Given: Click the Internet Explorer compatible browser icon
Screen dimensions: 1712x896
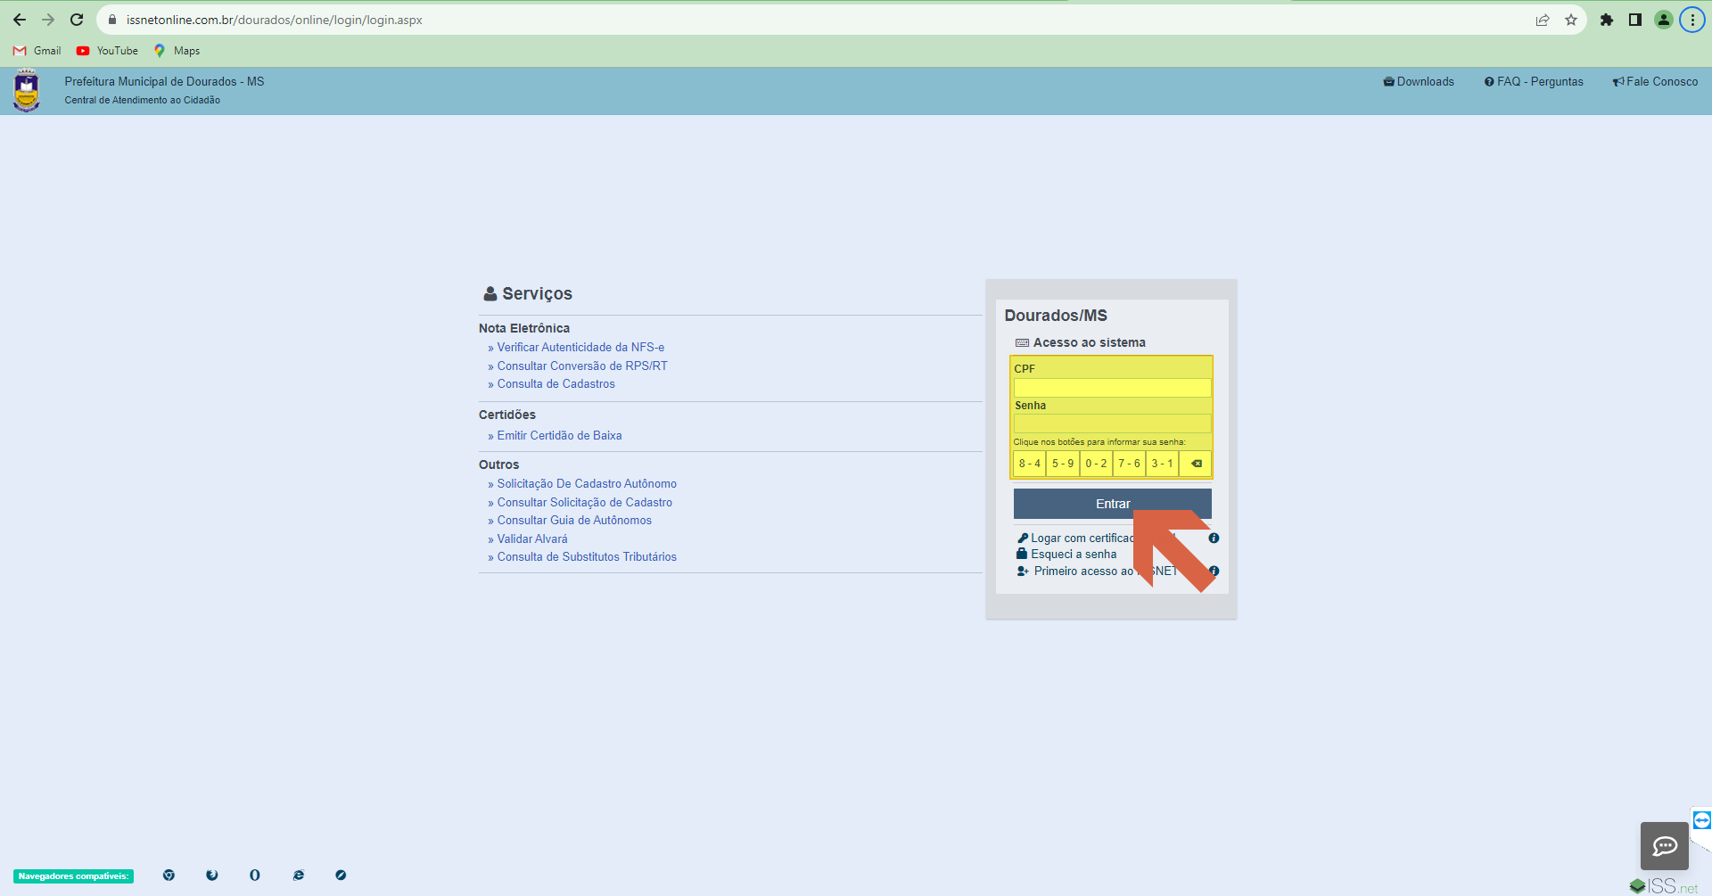Looking at the screenshot, I should point(298,875).
